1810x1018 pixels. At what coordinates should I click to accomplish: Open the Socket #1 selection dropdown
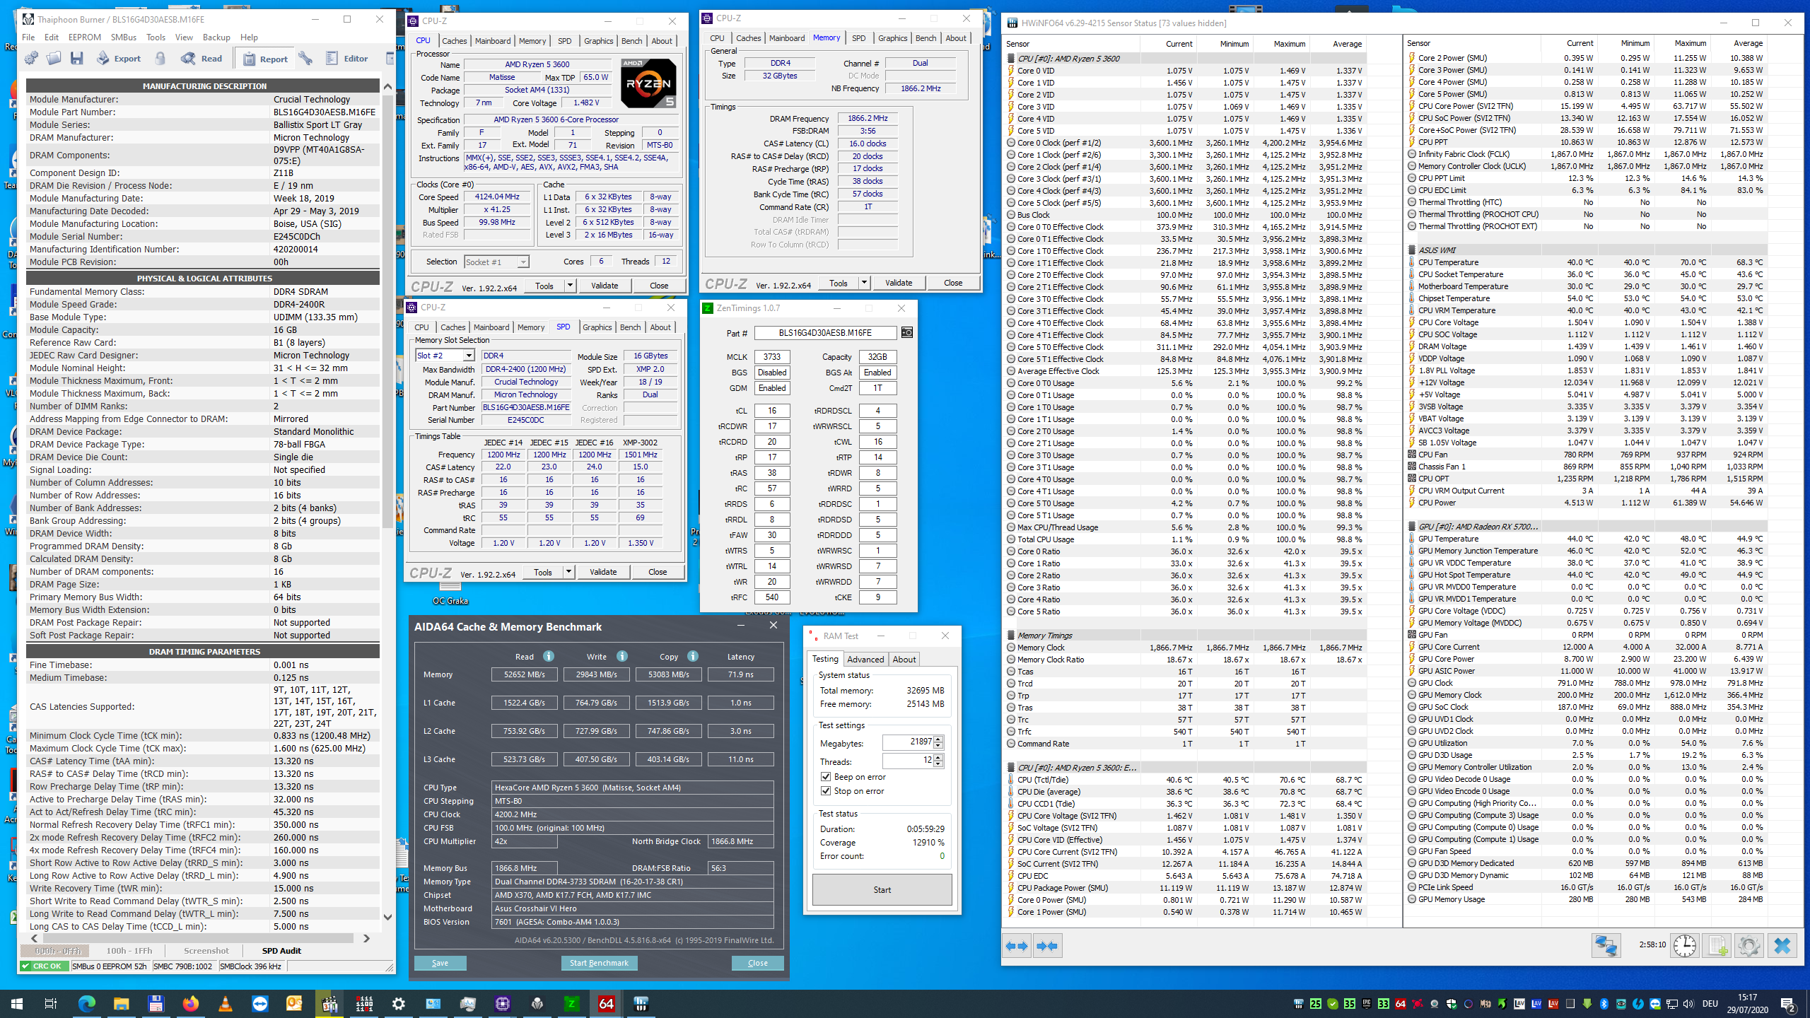click(522, 262)
